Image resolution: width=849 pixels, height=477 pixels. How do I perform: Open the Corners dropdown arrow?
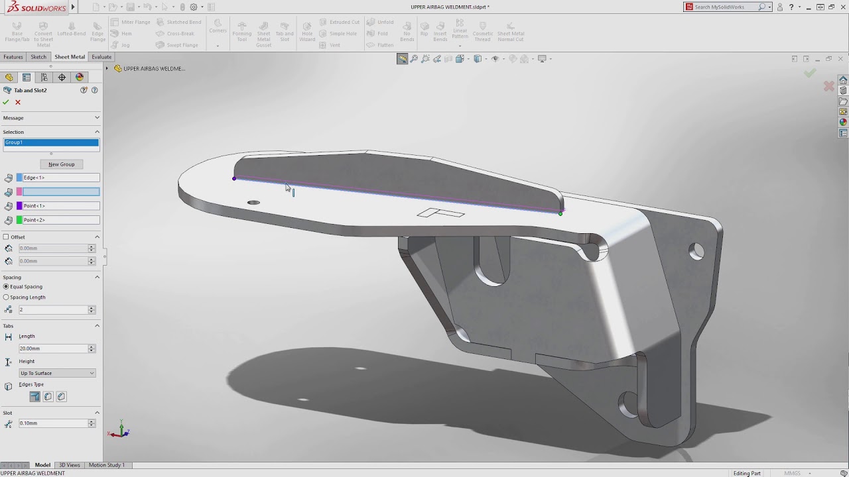pyautogui.click(x=218, y=46)
